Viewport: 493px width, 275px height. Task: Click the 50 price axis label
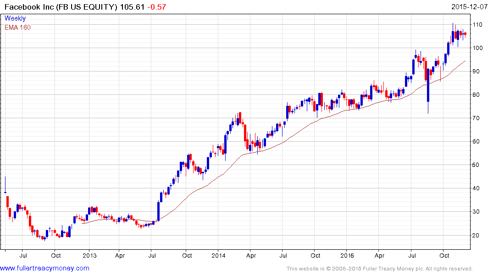476,165
